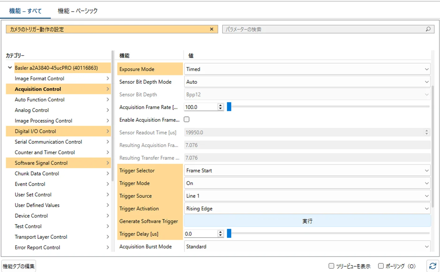Open Device Control category
Image resolution: width=440 pixels, height=272 pixels.
pos(58,216)
